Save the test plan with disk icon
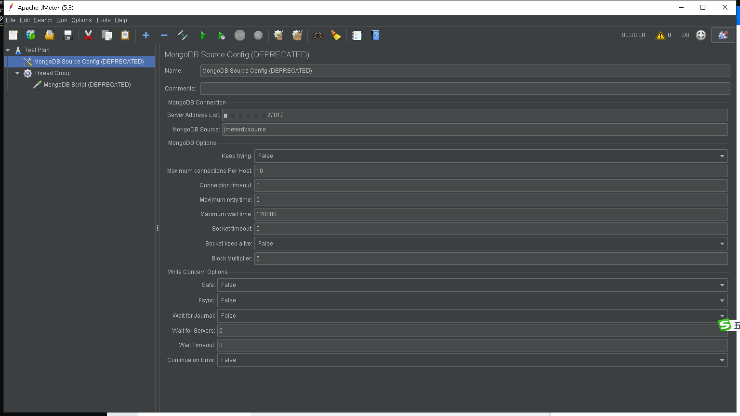 coord(68,35)
